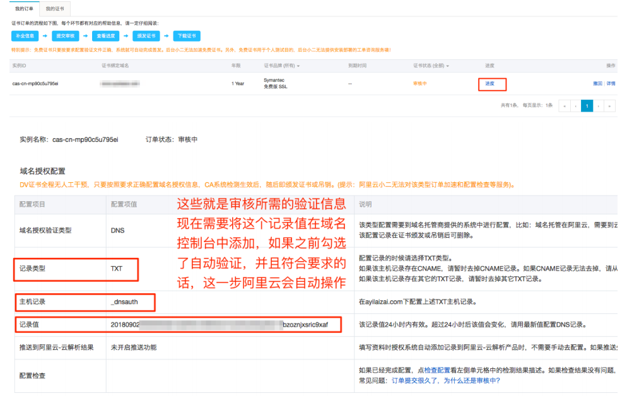627x396 pixels.
Task: Click the 记录值 string starting with 20180902
Action: click(219, 325)
